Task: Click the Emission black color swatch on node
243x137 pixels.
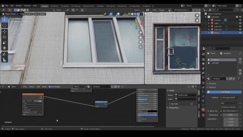Action: coord(152,111)
